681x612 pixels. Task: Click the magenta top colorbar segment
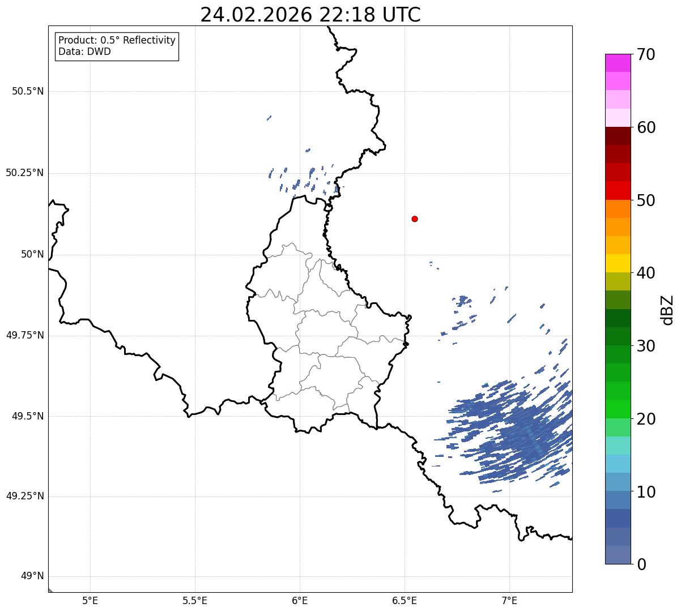tap(618, 63)
